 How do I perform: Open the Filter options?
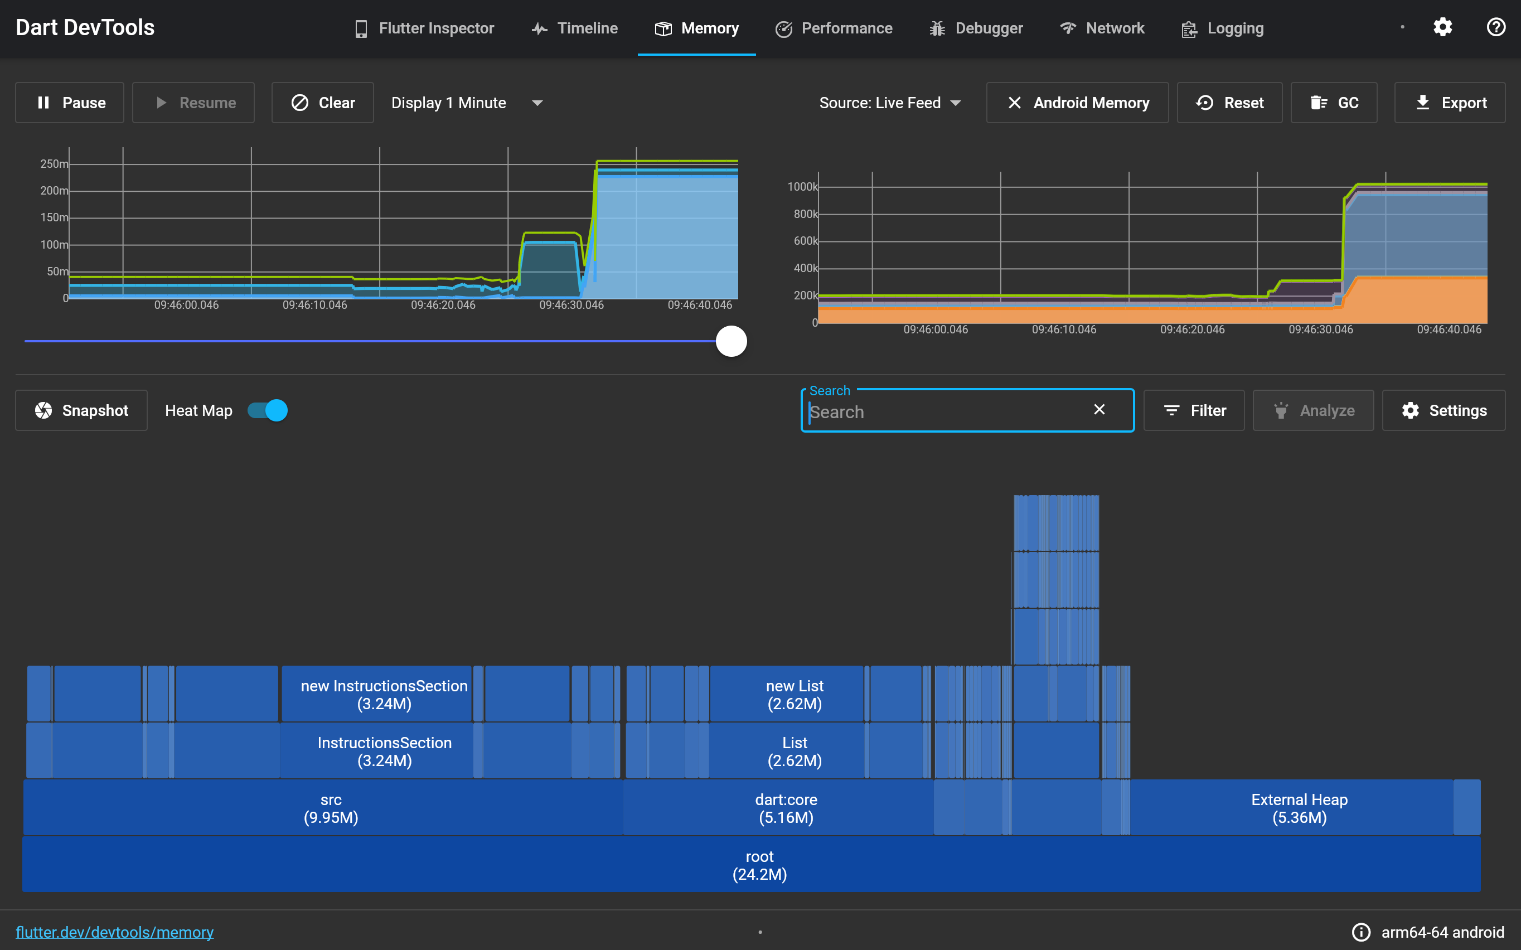click(x=1194, y=410)
